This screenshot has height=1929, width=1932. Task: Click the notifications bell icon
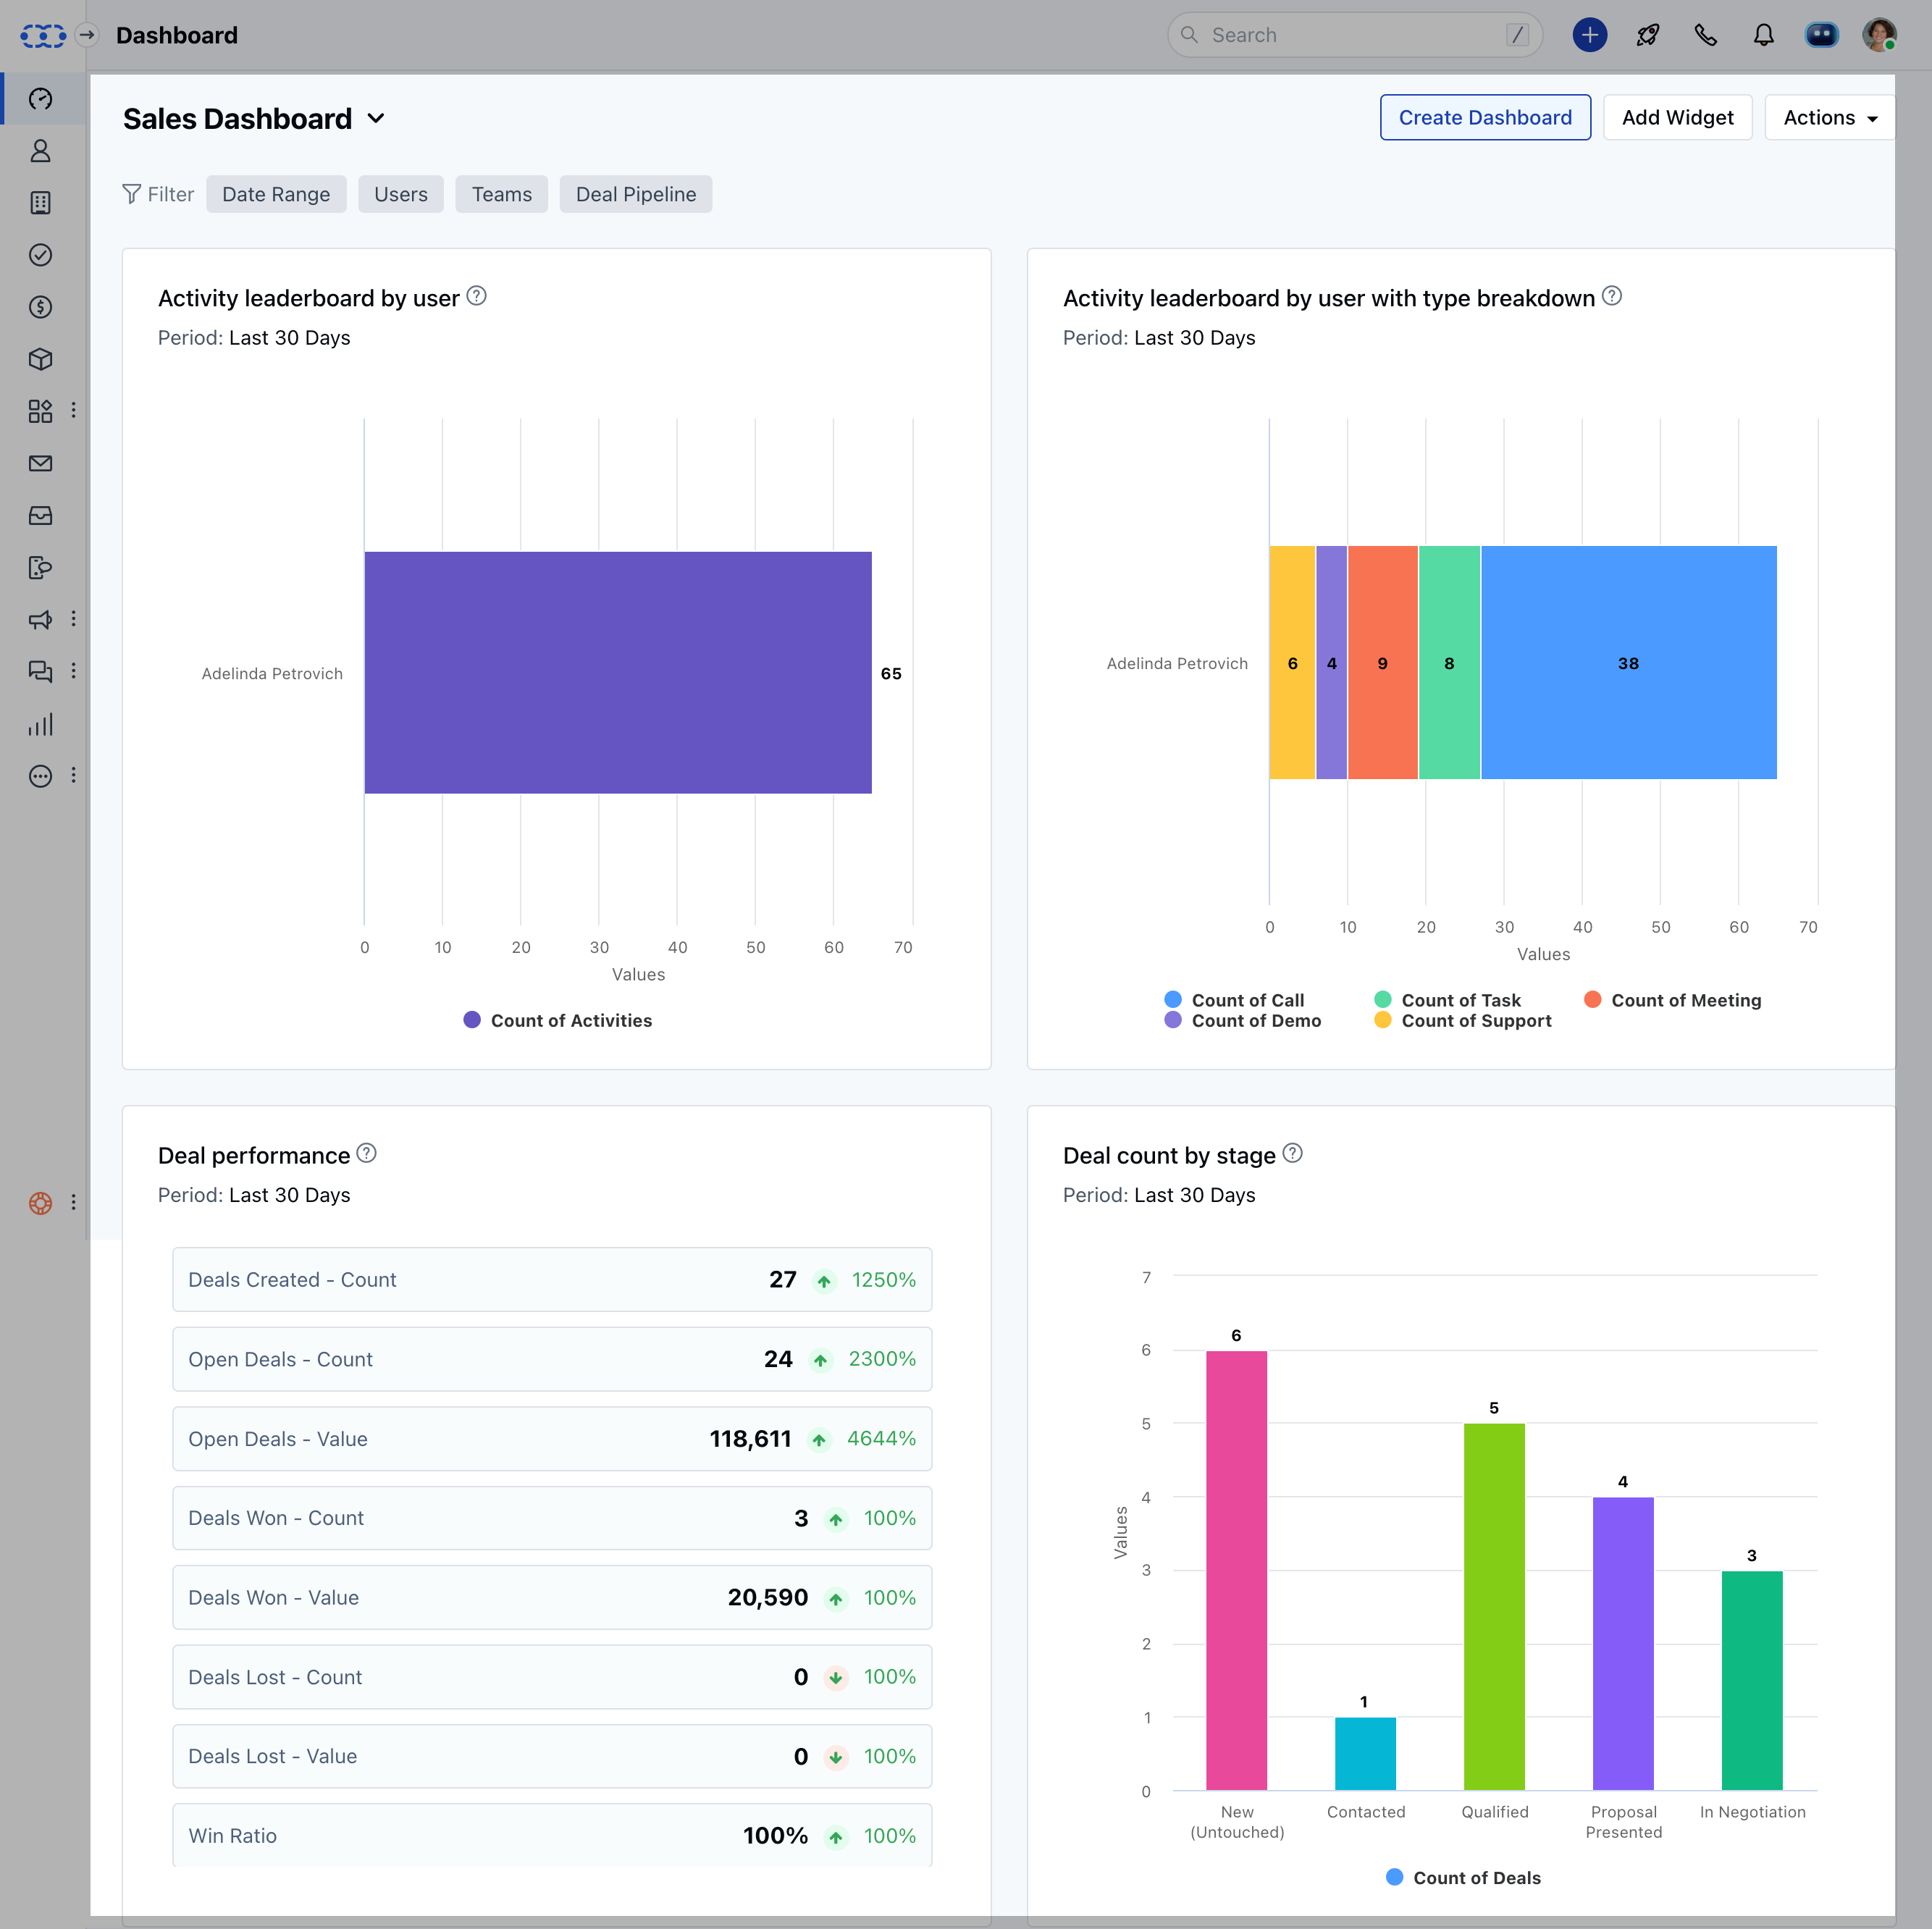pyautogui.click(x=1764, y=33)
